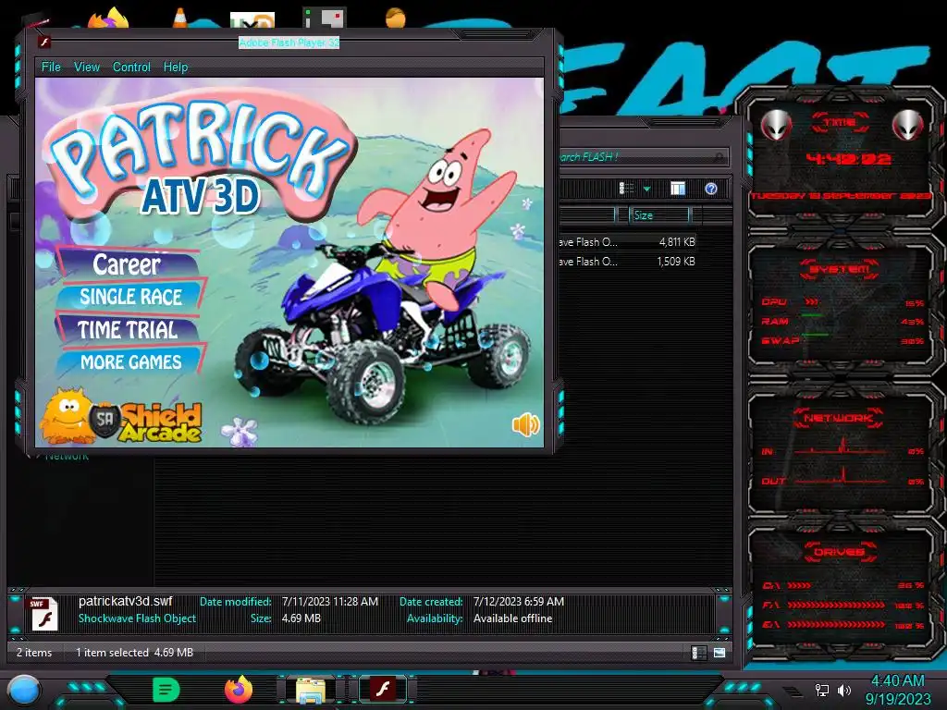Select the TIME TRIAL game mode

128,330
